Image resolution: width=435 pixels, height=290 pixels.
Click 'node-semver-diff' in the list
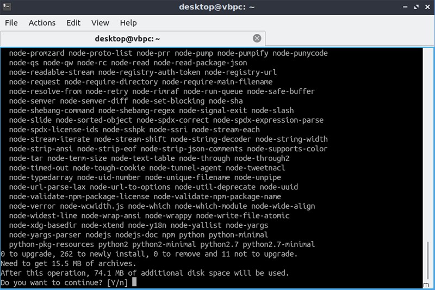(94, 101)
